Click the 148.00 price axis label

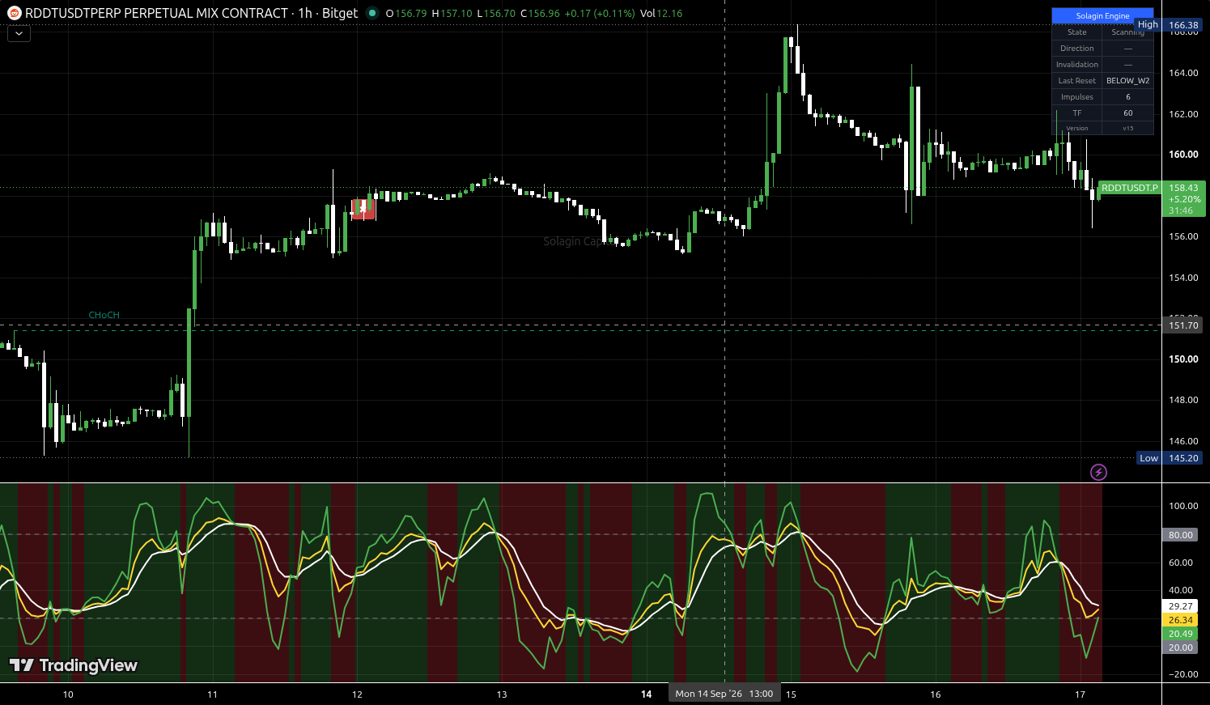point(1183,400)
